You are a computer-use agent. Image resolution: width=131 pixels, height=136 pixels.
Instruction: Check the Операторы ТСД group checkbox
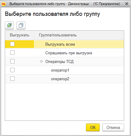[x=12, y=61]
